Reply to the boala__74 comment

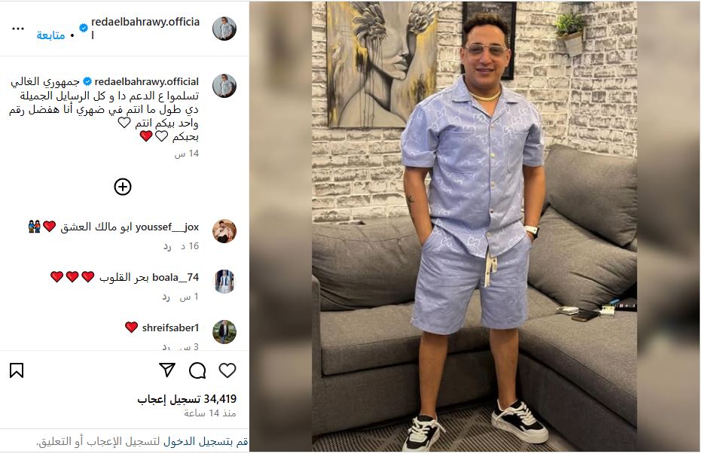point(166,297)
